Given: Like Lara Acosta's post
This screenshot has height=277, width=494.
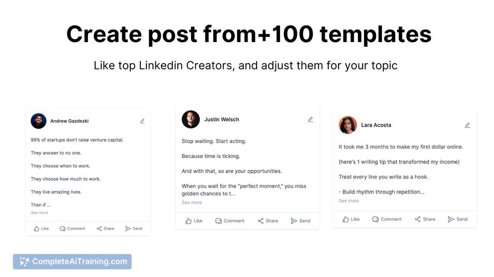Looking at the screenshot, I should click(351, 219).
